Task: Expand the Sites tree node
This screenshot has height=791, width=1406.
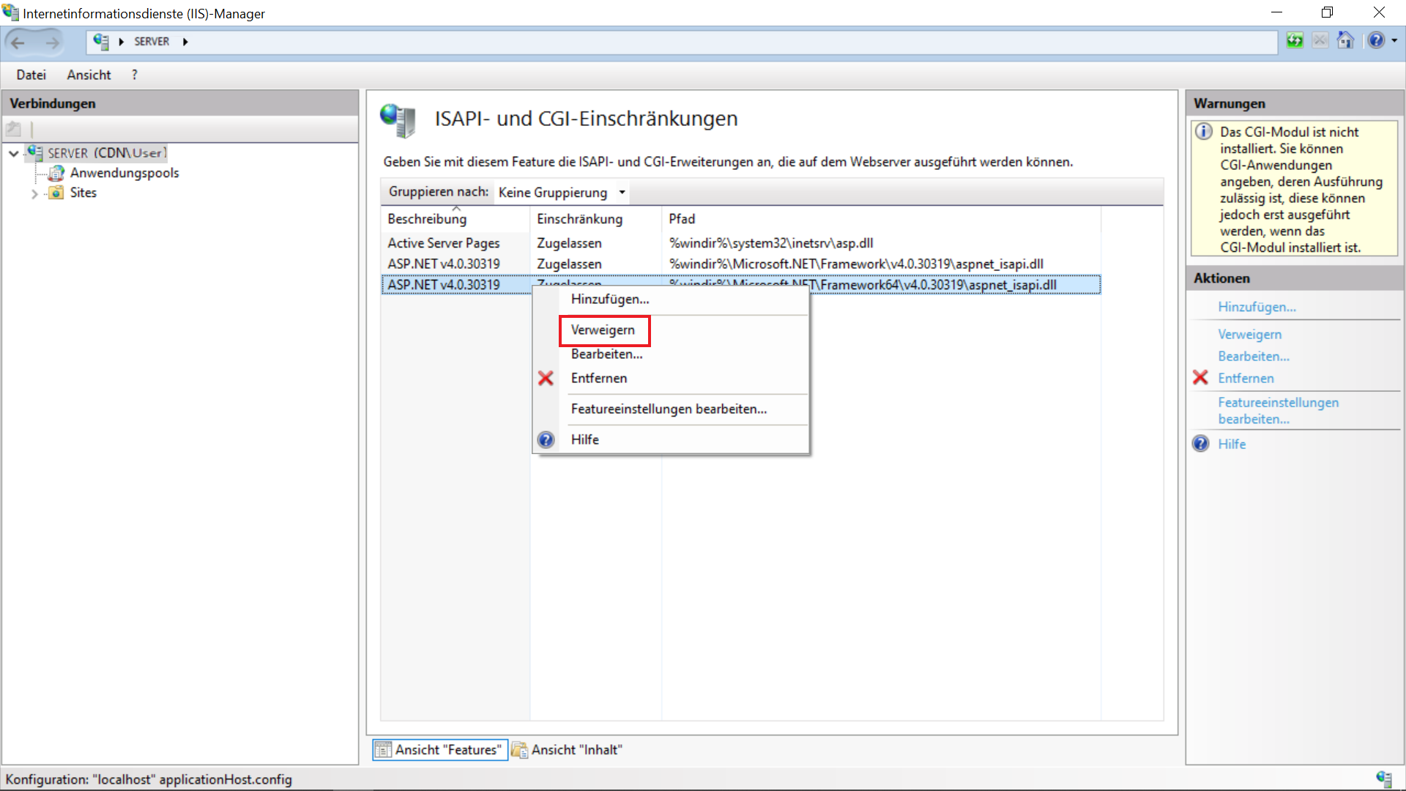Action: click(34, 193)
